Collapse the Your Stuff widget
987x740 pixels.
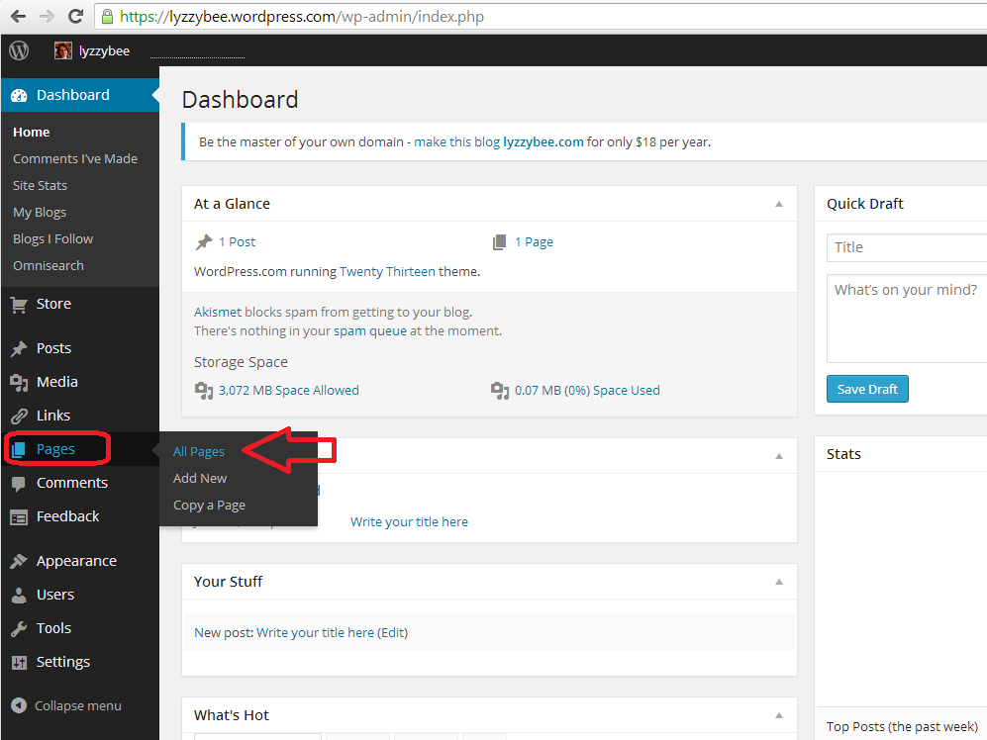[x=779, y=582]
